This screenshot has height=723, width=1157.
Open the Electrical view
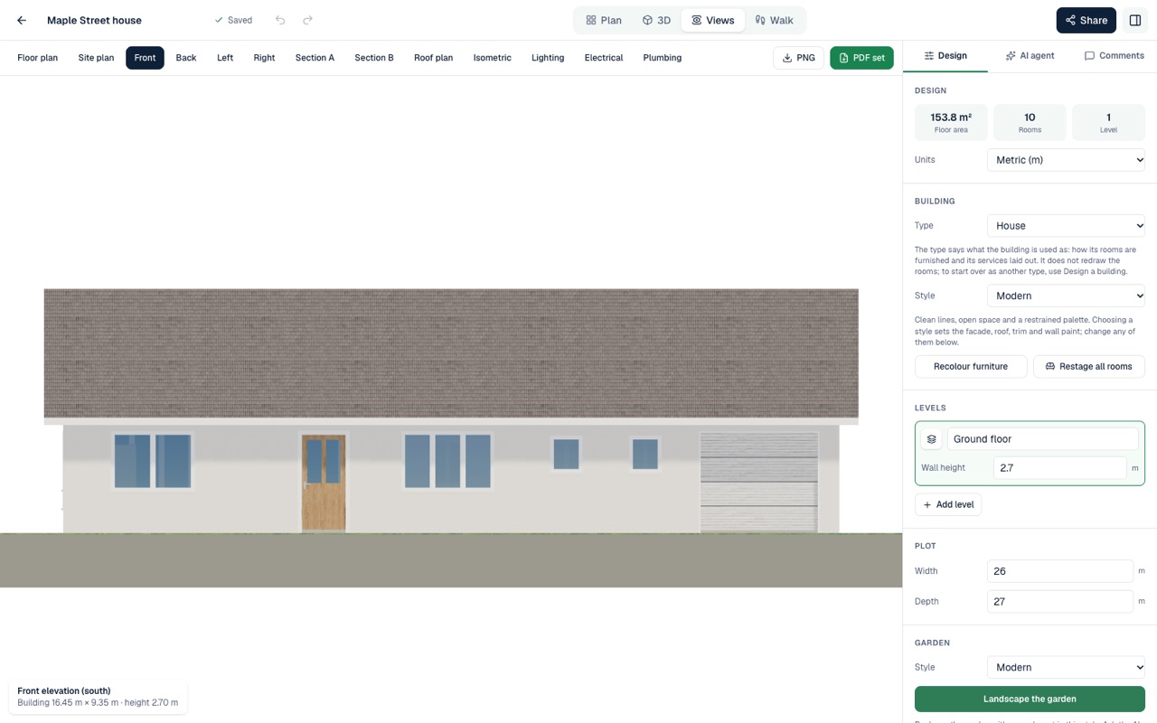604,58
